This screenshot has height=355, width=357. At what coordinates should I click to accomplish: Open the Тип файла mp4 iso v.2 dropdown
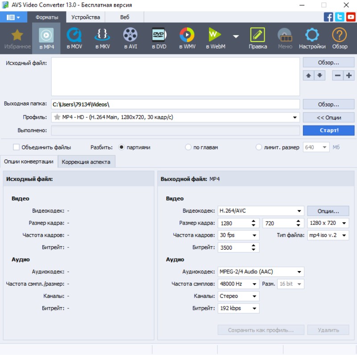(328, 235)
